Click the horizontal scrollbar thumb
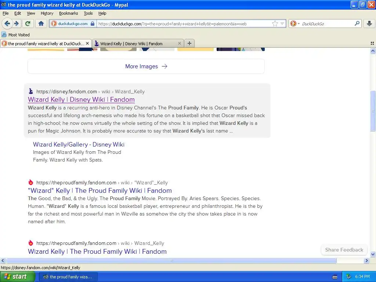Screen dimensions: 376x282 (171, 260)
